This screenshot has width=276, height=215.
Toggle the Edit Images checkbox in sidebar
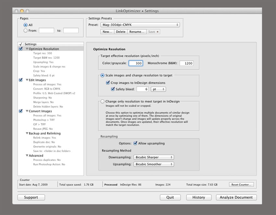(x=20, y=80)
